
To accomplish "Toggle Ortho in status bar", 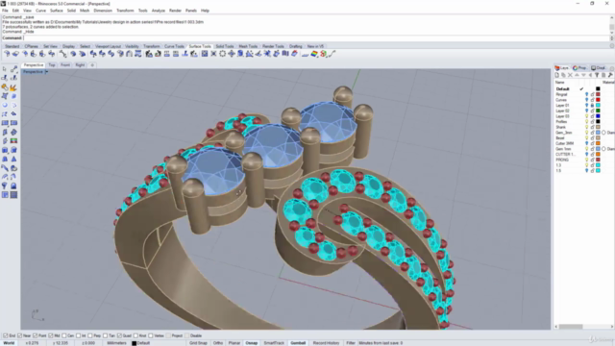I will 218,343.
